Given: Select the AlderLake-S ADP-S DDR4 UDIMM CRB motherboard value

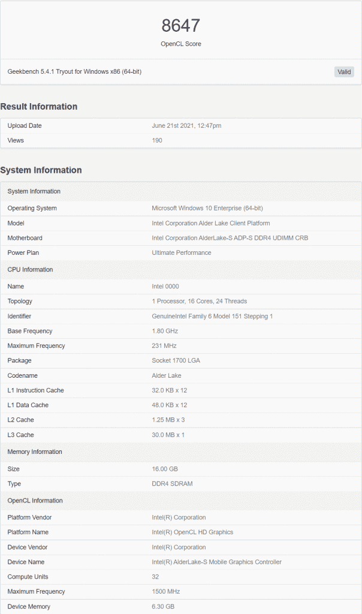Looking at the screenshot, I should point(230,238).
